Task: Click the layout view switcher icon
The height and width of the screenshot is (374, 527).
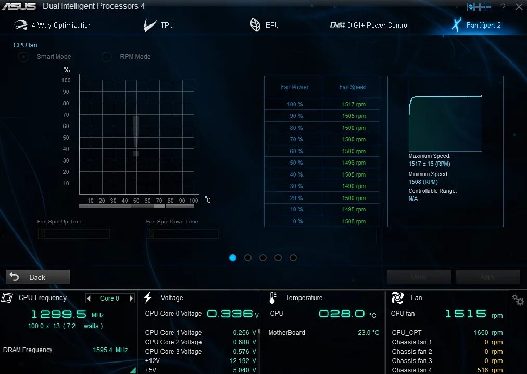Action: coord(479,7)
